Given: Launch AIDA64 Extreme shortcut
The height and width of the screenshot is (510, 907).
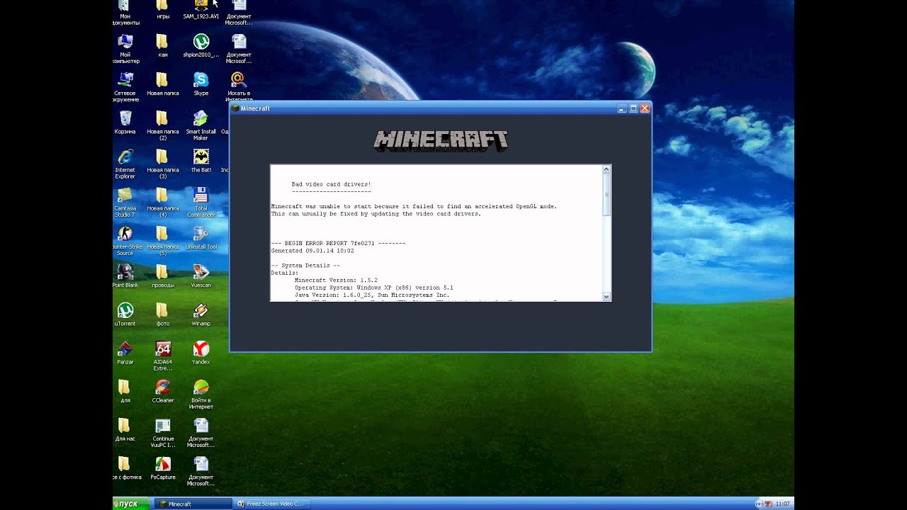Looking at the screenshot, I should click(x=163, y=356).
